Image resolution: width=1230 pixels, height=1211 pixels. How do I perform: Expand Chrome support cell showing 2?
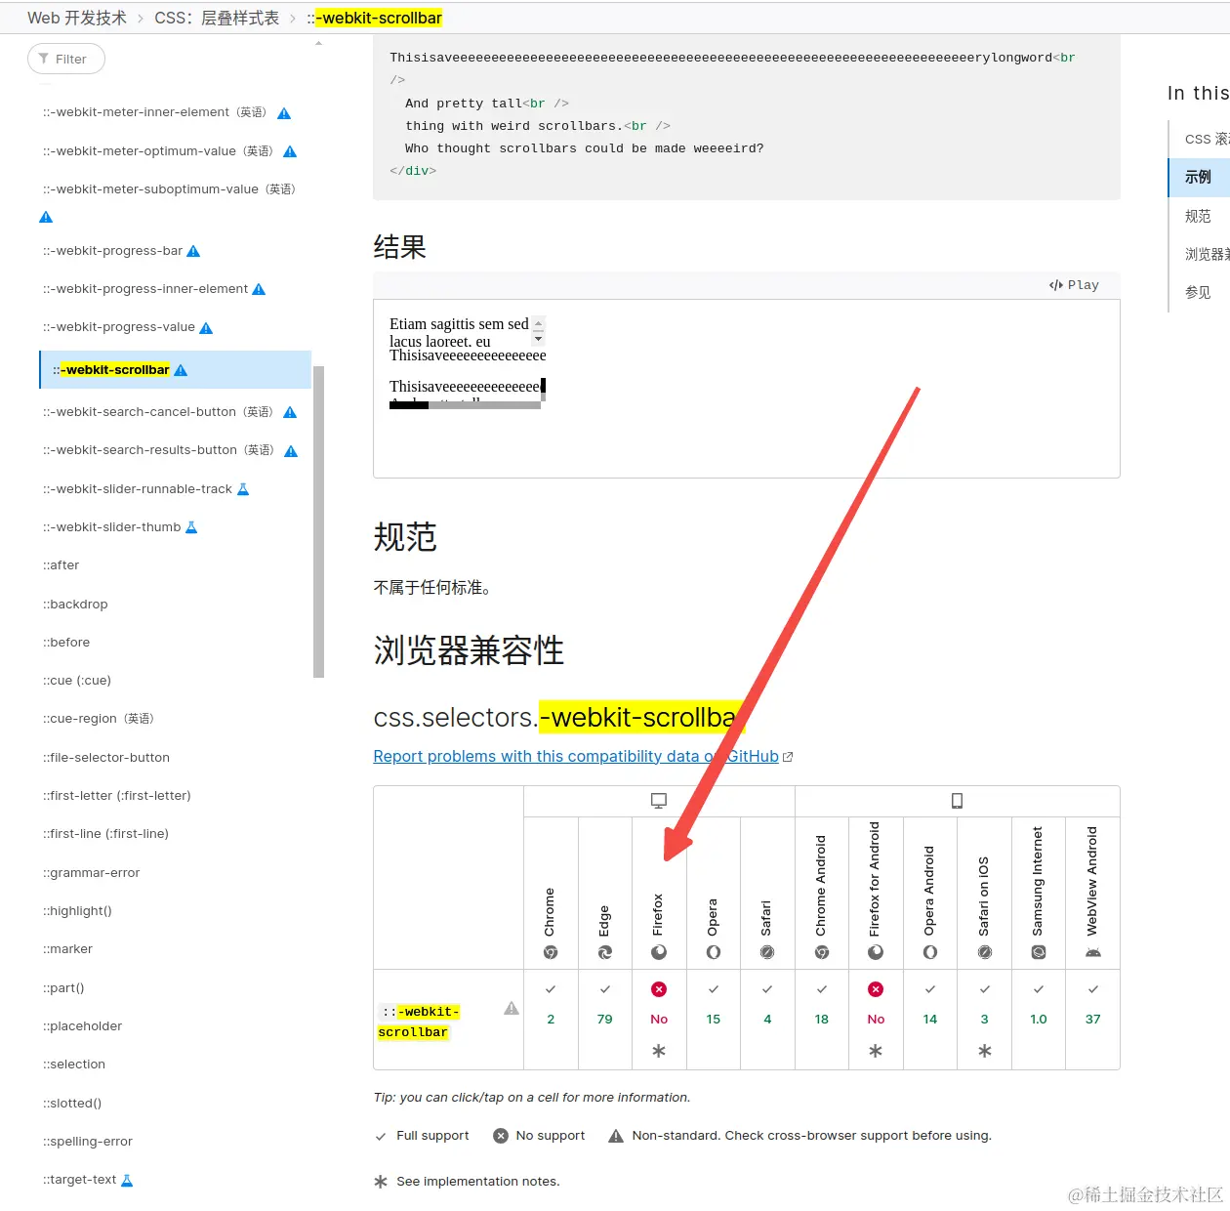pyautogui.click(x=551, y=1020)
